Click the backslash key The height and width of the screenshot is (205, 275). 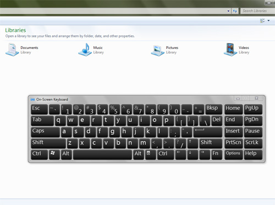point(205,120)
